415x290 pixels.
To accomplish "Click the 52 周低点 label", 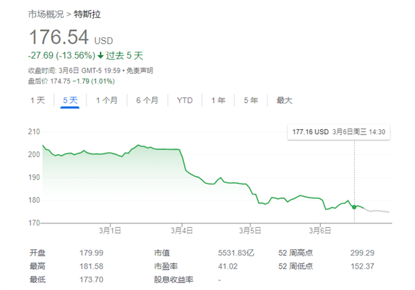I will (295, 267).
